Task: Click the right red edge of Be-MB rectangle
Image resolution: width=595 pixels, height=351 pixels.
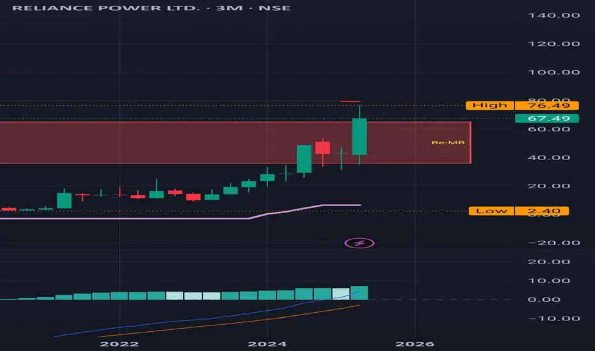Action: [471, 143]
